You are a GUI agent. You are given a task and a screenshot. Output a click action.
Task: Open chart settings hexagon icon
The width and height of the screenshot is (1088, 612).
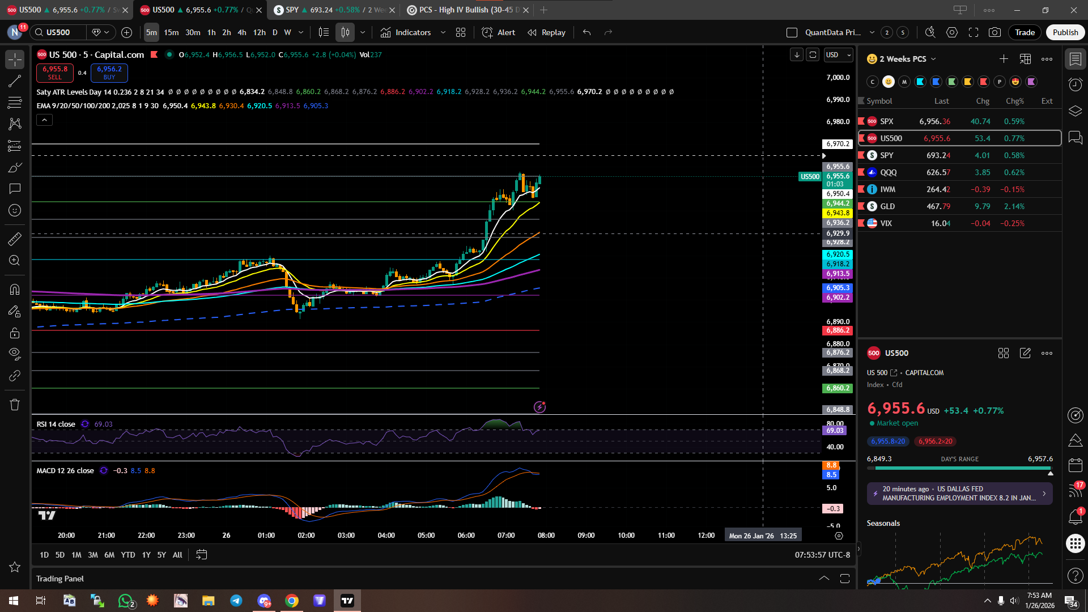[952, 32]
